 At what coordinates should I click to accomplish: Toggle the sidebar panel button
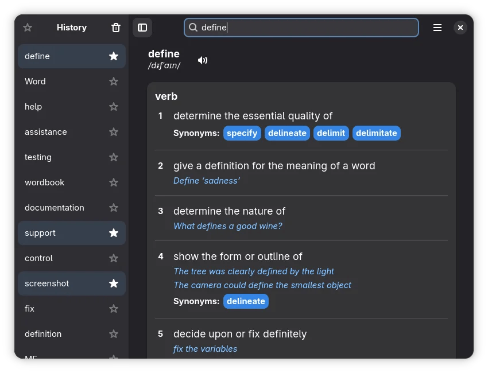coord(142,28)
